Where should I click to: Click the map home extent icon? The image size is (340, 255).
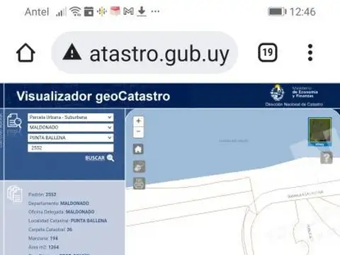(x=138, y=149)
